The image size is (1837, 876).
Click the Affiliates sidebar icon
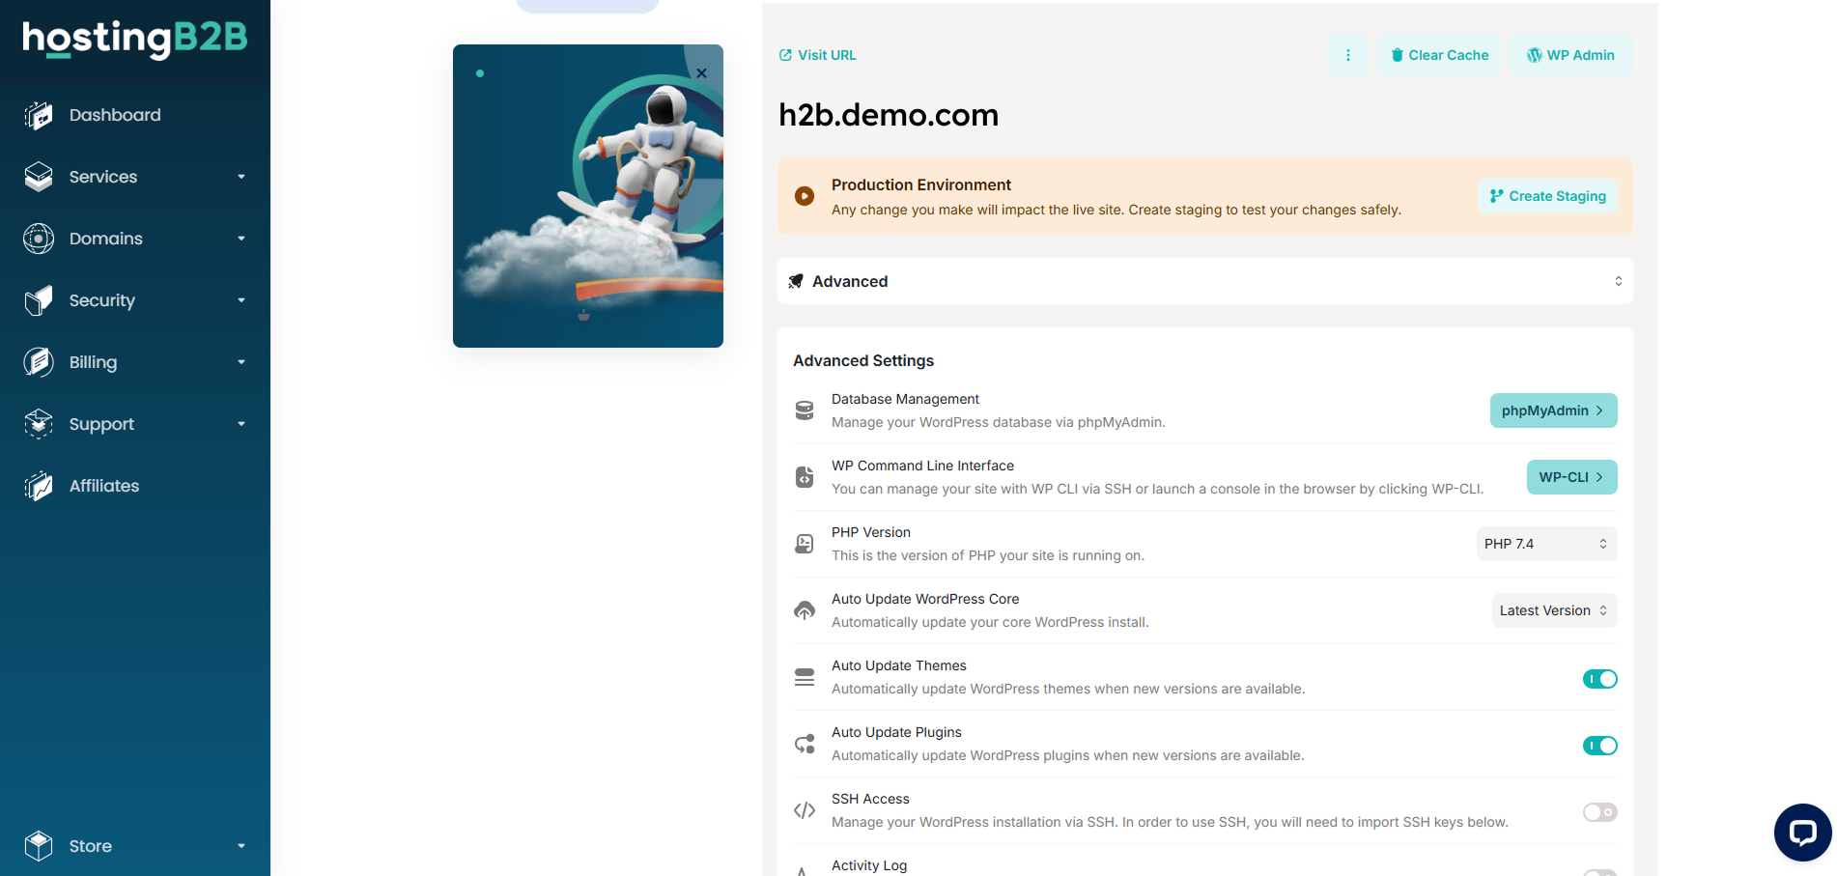pyautogui.click(x=39, y=486)
